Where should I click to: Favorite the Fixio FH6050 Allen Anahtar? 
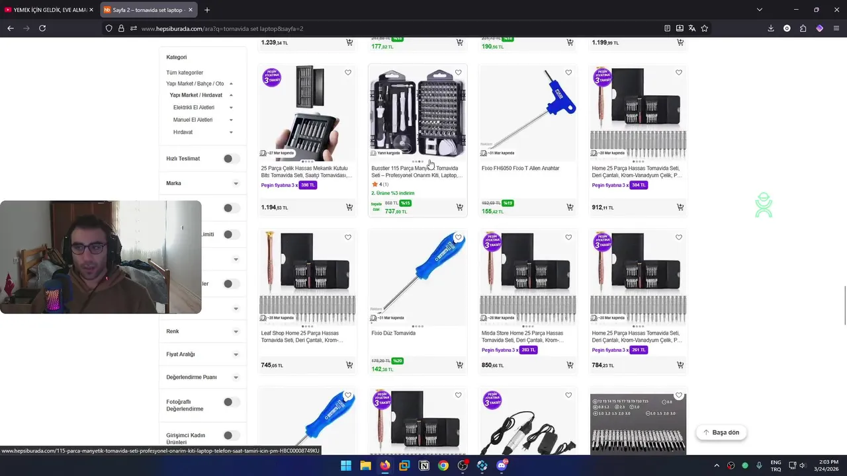click(x=568, y=73)
